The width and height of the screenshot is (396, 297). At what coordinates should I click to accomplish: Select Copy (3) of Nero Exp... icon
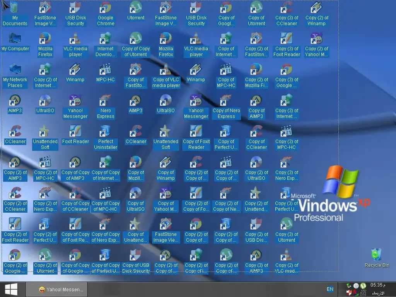pyautogui.click(x=287, y=169)
